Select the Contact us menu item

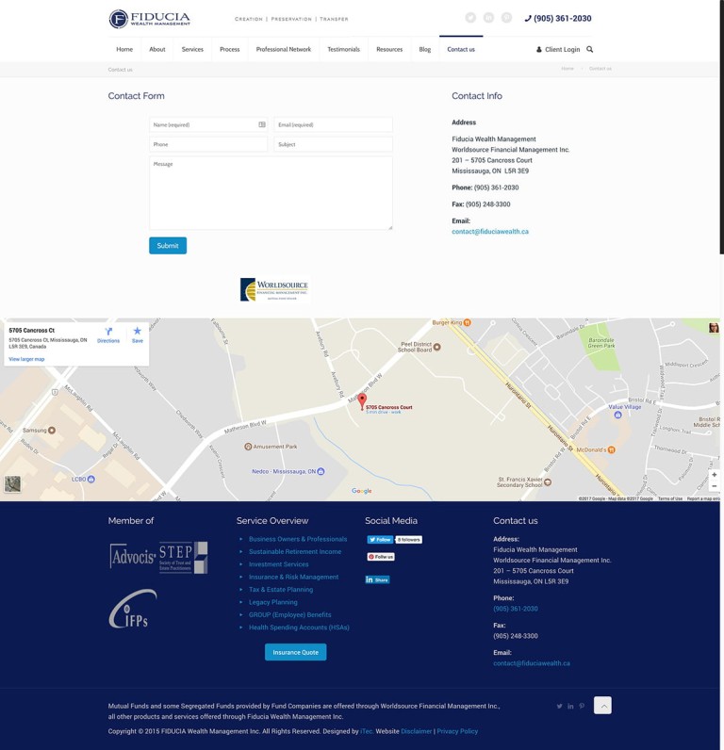(461, 49)
